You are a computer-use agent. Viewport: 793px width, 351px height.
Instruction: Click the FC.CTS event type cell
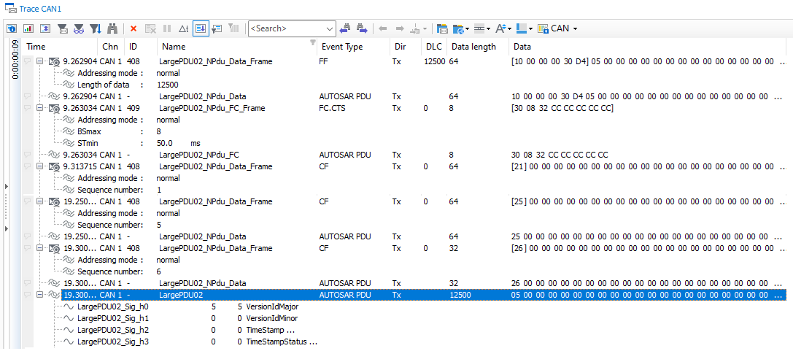(x=332, y=108)
